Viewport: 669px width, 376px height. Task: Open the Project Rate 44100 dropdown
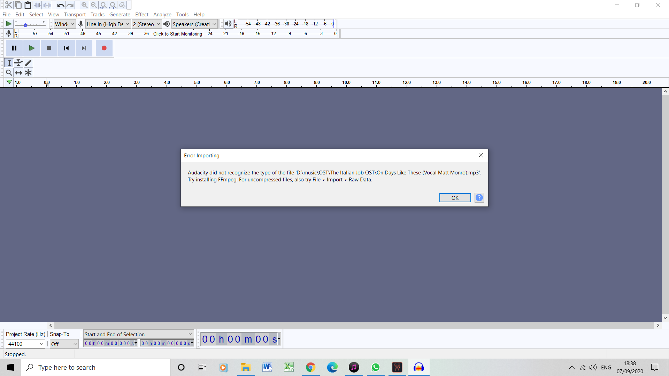25,344
